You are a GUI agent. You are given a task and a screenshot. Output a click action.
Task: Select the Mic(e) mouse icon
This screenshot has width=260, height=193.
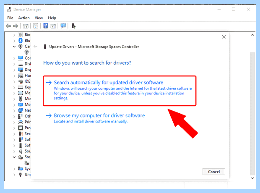point(21,99)
